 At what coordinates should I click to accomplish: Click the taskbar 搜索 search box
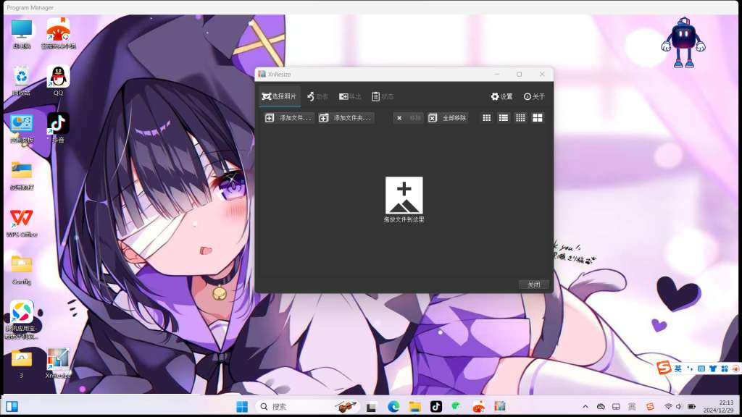pos(307,407)
